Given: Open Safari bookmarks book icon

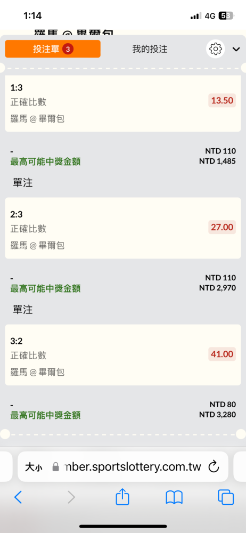Looking at the screenshot, I should (x=174, y=497).
